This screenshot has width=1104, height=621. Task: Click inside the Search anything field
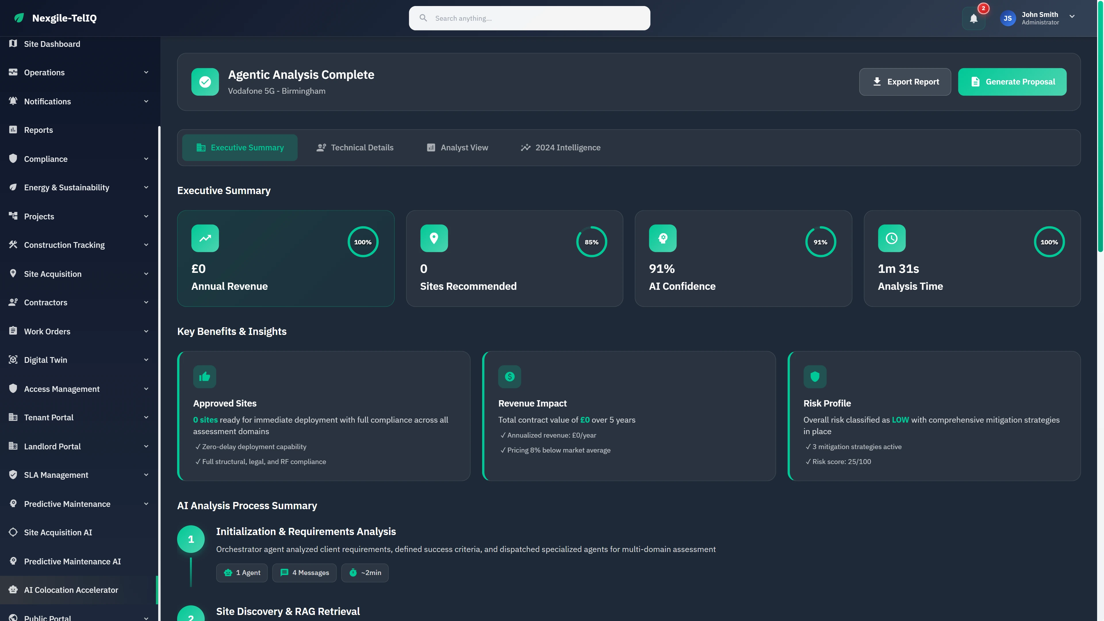[529, 18]
